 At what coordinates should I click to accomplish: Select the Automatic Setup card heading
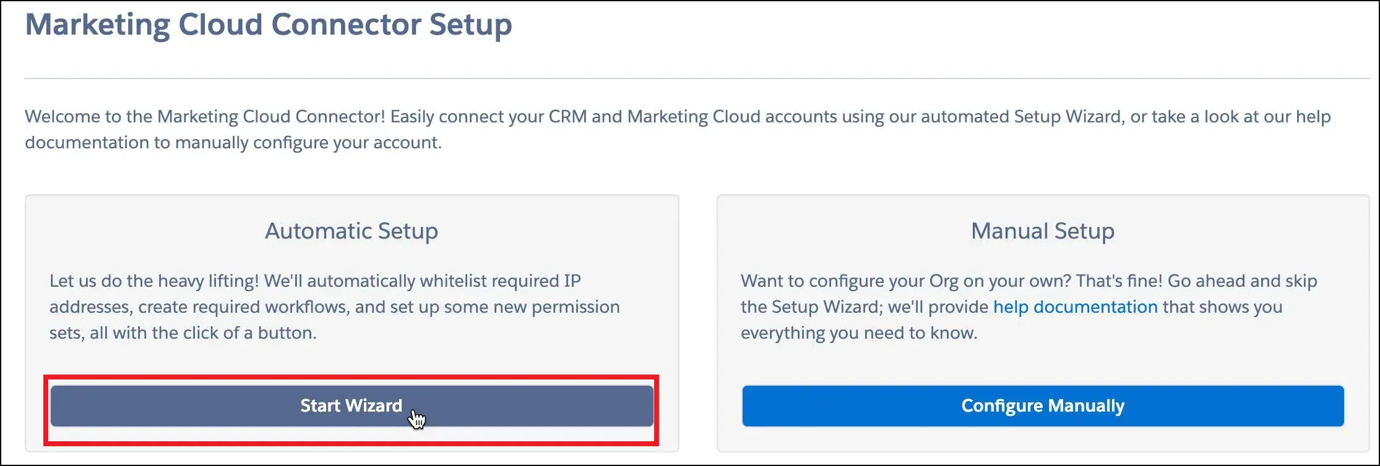pyautogui.click(x=351, y=231)
